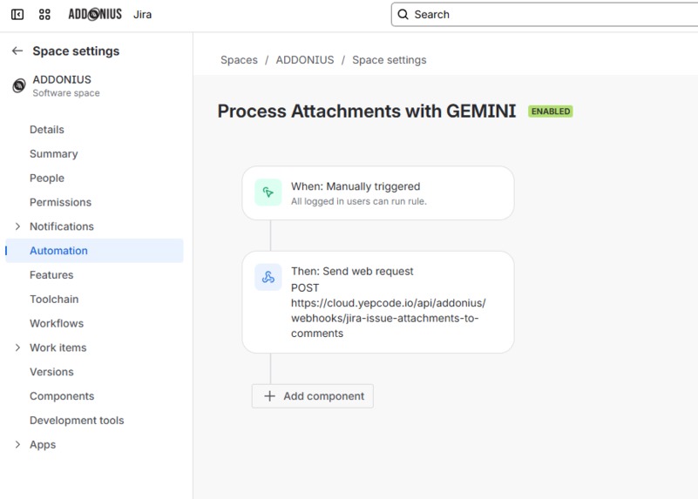Image resolution: width=698 pixels, height=499 pixels.
Task: Expand the Apps chevron
Action: 17,445
